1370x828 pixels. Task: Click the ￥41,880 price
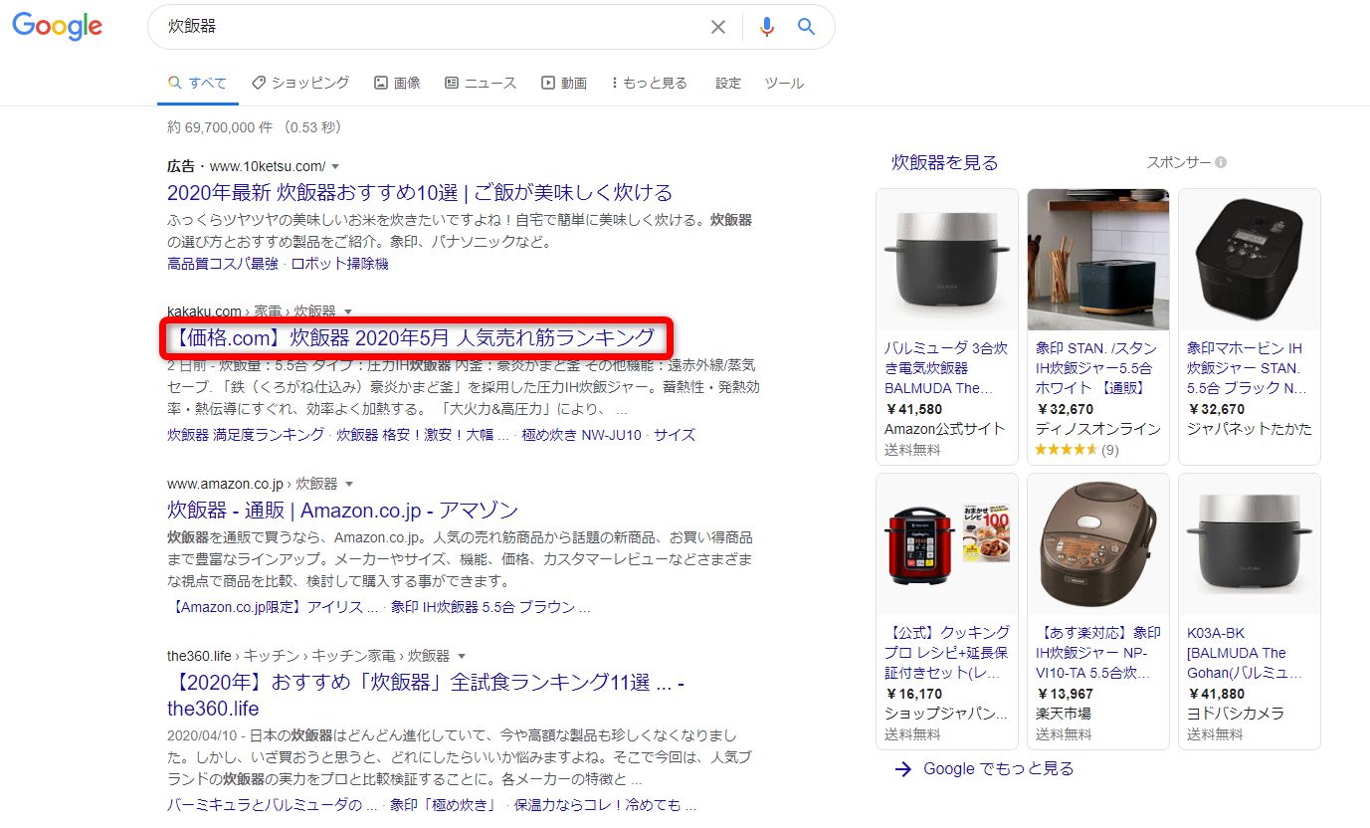click(1216, 694)
